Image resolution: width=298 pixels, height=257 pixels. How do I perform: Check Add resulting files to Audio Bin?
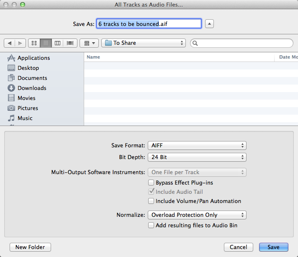pos(151,226)
